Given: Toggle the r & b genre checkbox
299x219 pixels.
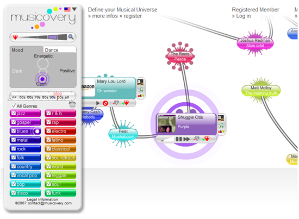Looking at the screenshot, I should coord(48,113).
